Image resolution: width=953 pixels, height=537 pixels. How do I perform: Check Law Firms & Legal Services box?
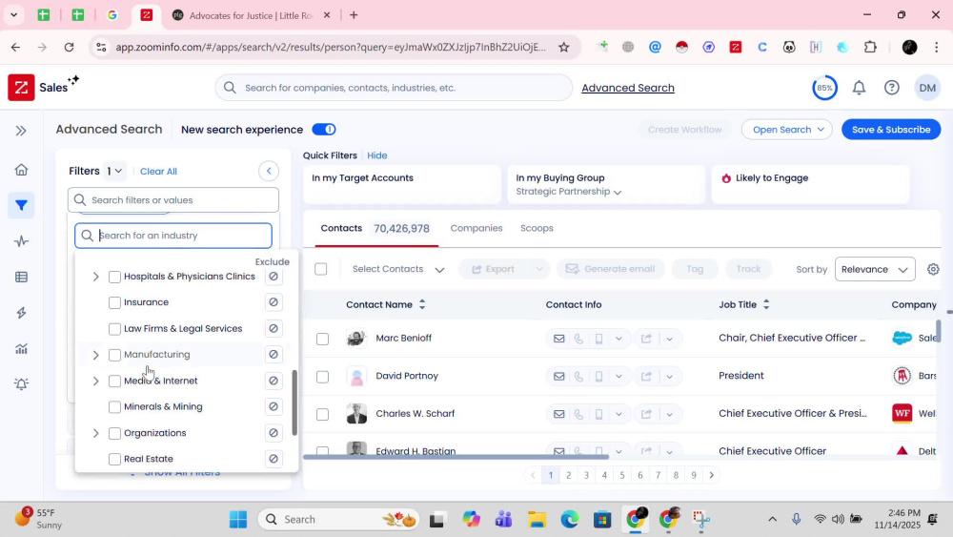tap(114, 329)
